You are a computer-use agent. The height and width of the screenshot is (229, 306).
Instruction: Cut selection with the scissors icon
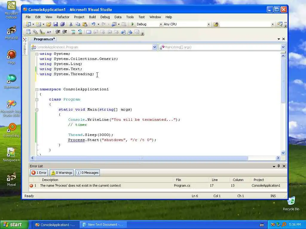tap(71, 24)
